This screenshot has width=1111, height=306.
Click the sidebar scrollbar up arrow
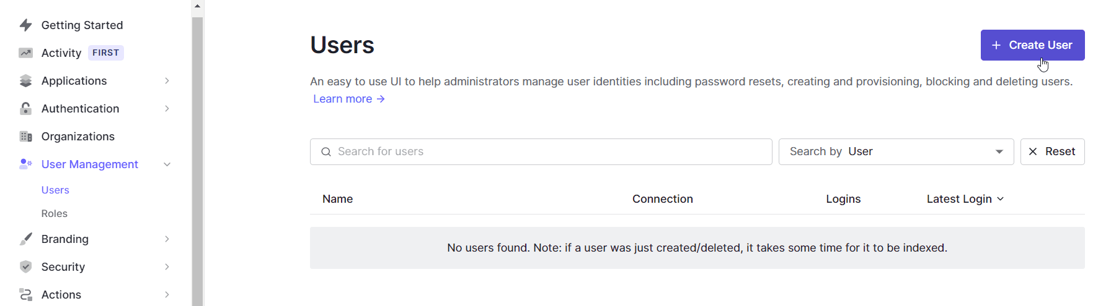click(x=197, y=6)
